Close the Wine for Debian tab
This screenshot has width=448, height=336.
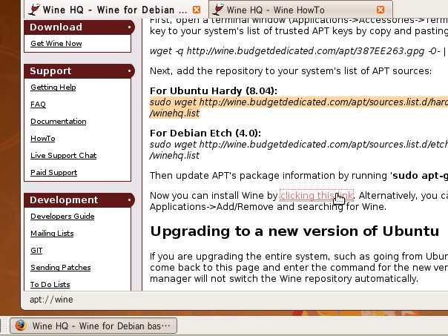point(197,10)
